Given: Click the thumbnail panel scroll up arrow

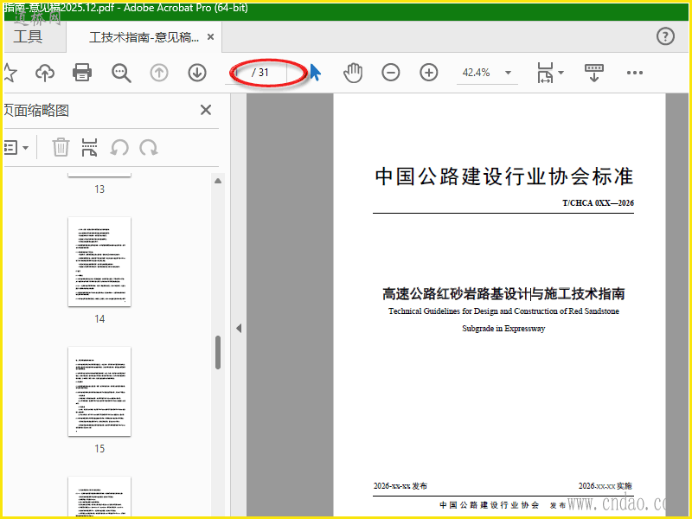Looking at the screenshot, I should point(218,181).
